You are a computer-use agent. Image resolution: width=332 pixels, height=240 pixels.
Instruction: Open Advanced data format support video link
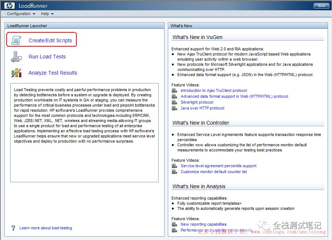[x=234, y=96]
